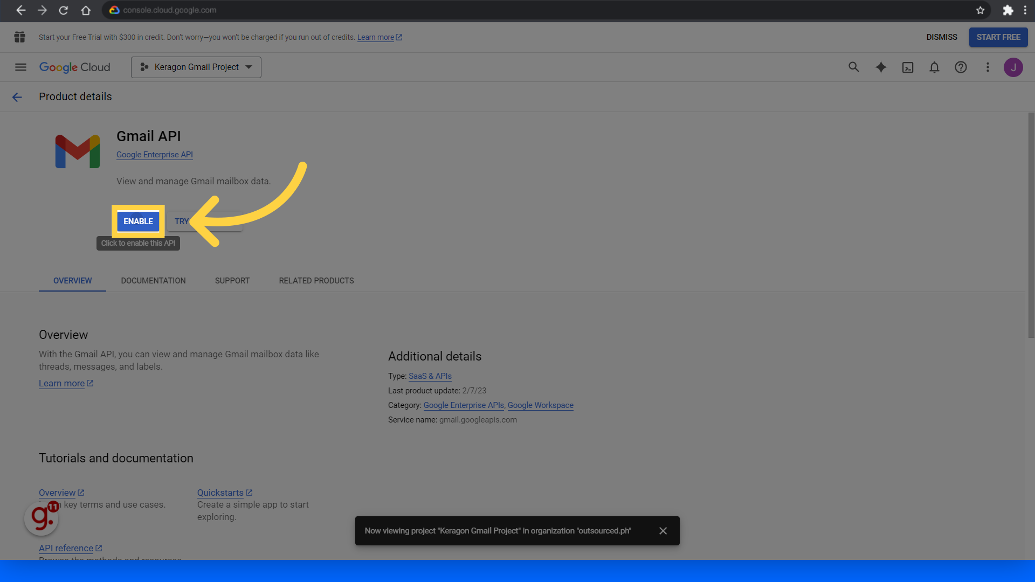The height and width of the screenshot is (582, 1035).
Task: Open the Google Workspace category link
Action: 541,405
